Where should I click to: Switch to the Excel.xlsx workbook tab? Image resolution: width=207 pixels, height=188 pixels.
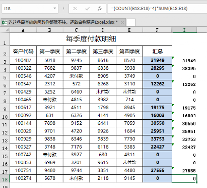[63, 22]
